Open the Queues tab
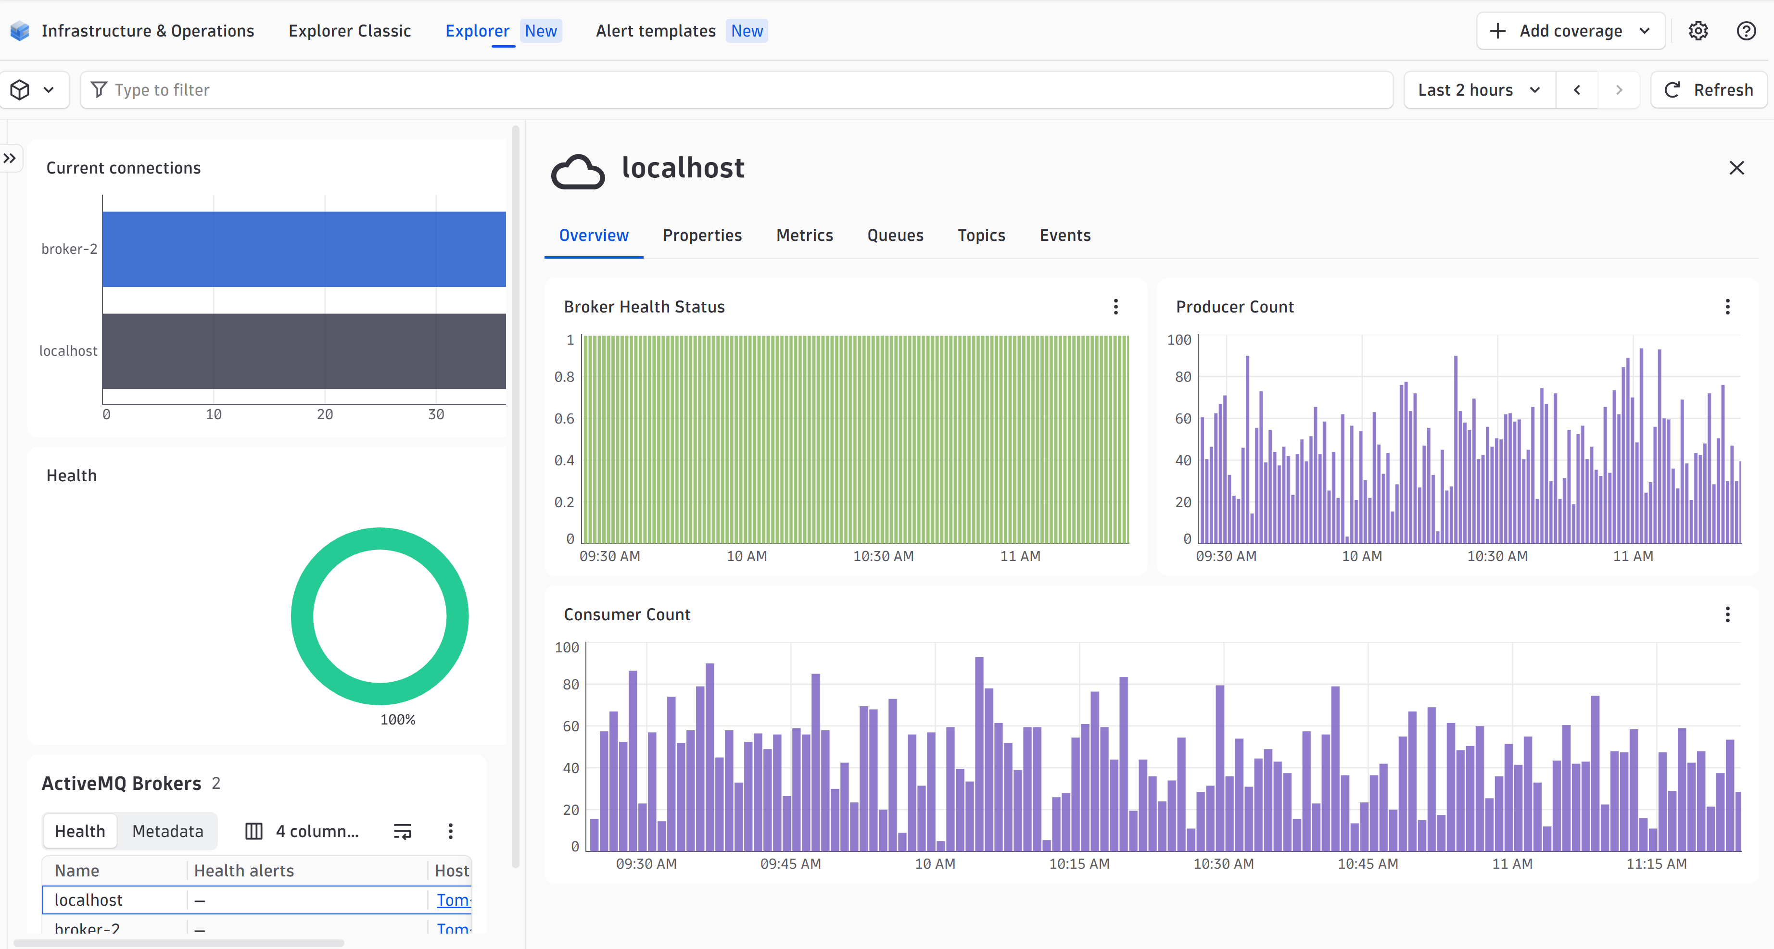The height and width of the screenshot is (949, 1774). tap(895, 236)
